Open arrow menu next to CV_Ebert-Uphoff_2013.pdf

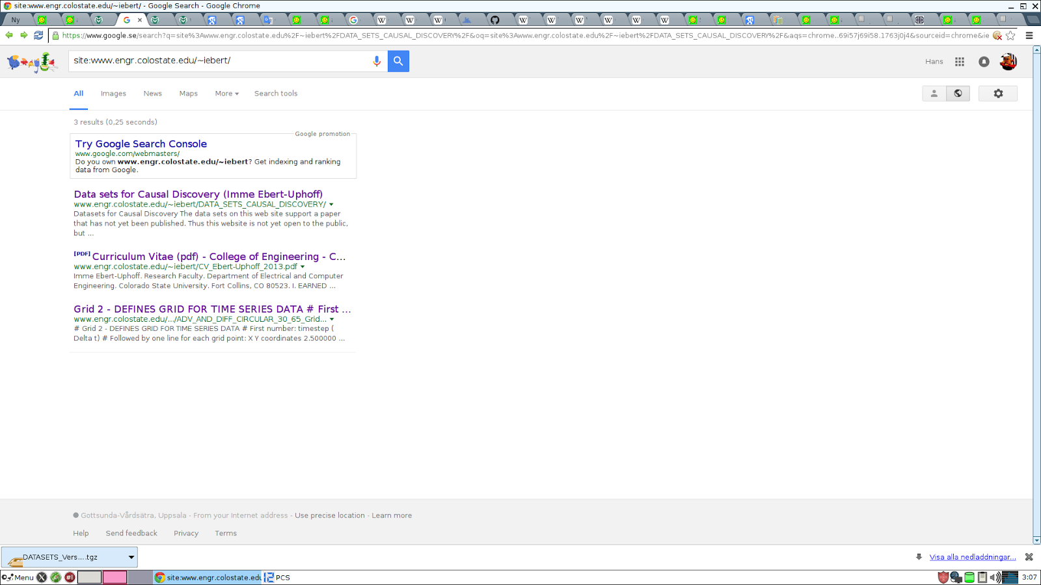point(303,267)
